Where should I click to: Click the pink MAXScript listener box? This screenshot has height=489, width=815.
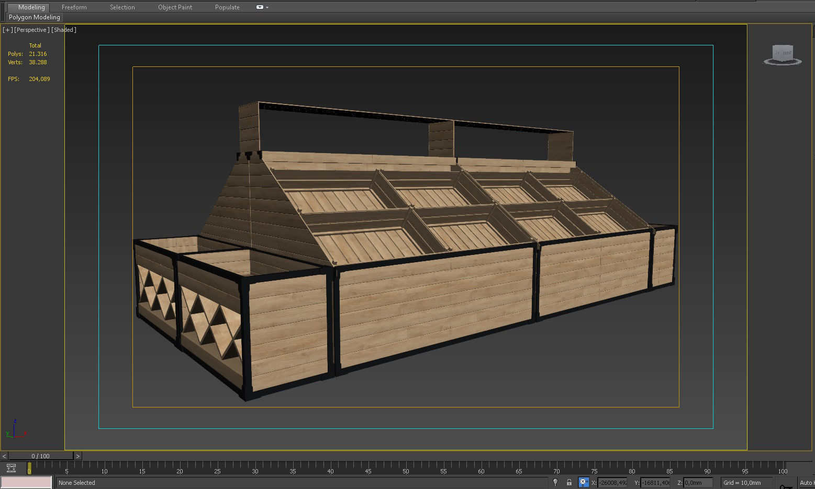[x=26, y=482]
